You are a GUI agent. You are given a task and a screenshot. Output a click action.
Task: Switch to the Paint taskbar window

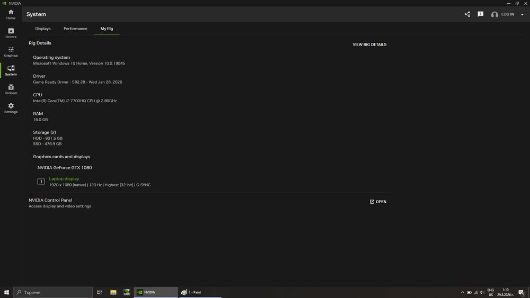coord(200,292)
